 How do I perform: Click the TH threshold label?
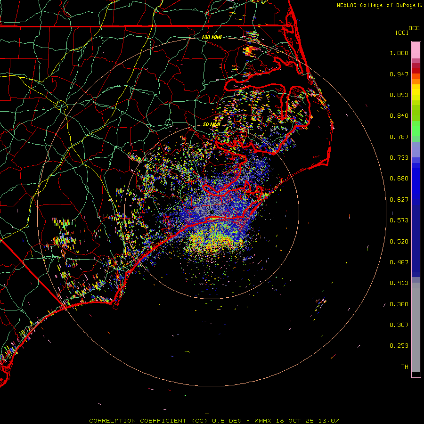tap(405, 367)
